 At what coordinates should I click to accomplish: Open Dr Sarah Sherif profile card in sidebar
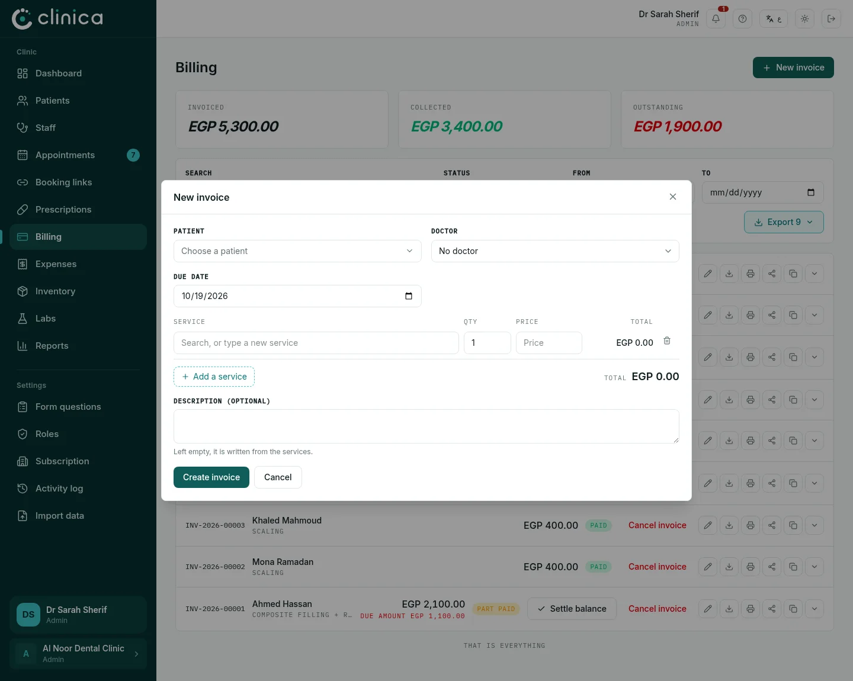point(78,615)
